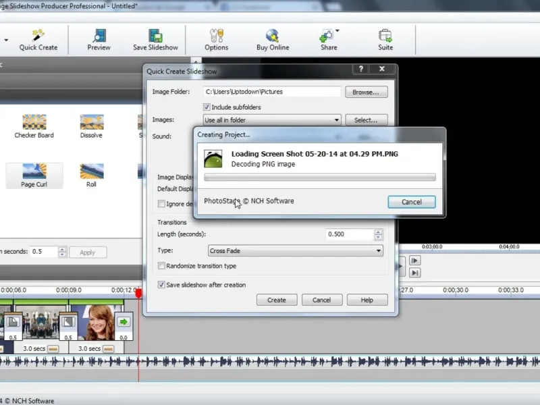Toggle Save slideshow after creation checkbox
This screenshot has height=405, width=540.
point(161,285)
